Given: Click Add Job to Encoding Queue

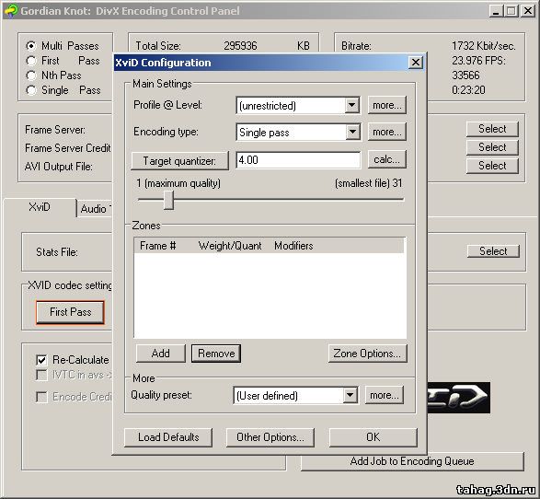Looking at the screenshot, I should [412, 461].
